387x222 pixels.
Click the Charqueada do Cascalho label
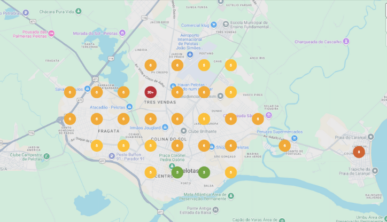coord(318,42)
